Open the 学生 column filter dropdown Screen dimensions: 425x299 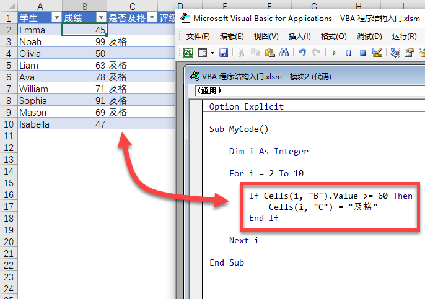click(55, 18)
